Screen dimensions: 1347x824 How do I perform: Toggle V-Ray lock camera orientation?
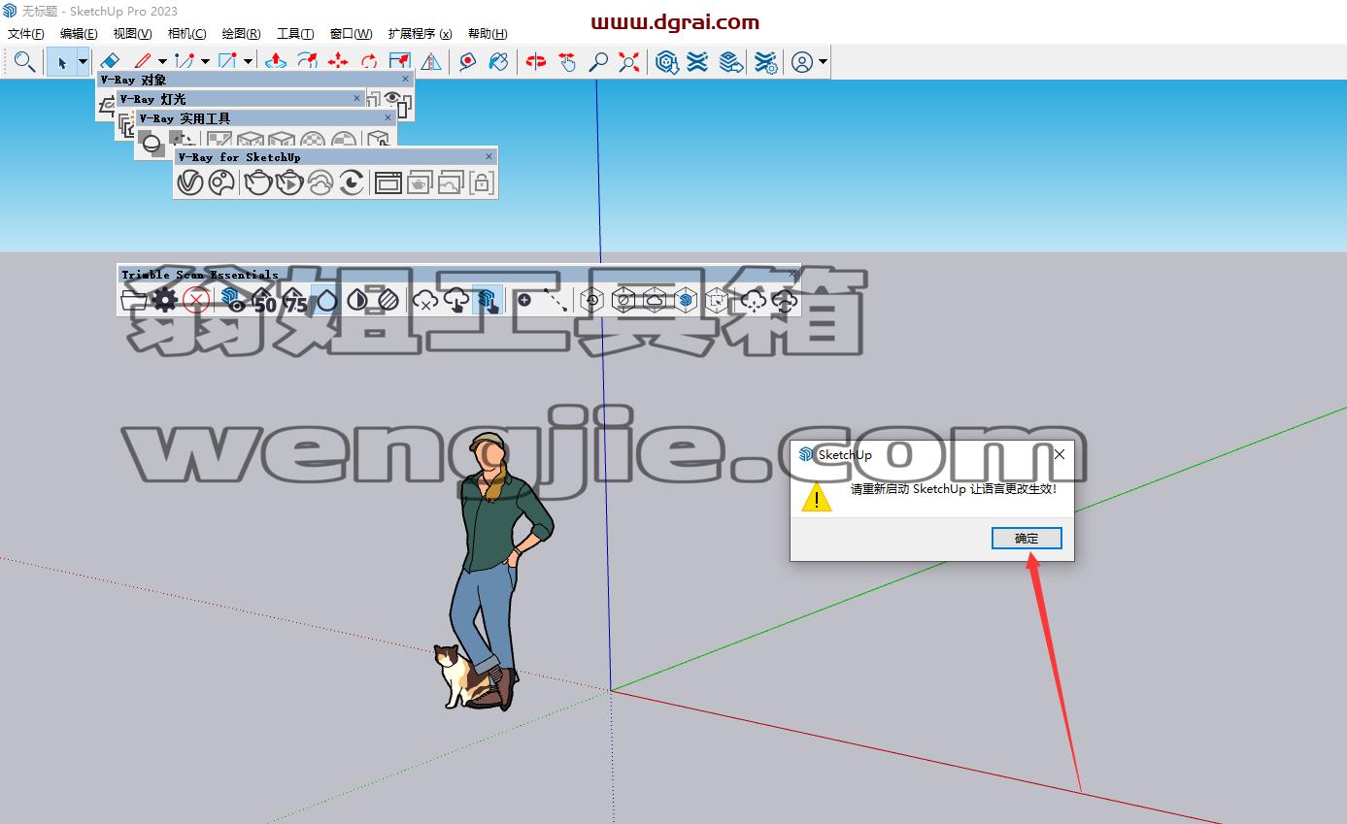pos(482,181)
